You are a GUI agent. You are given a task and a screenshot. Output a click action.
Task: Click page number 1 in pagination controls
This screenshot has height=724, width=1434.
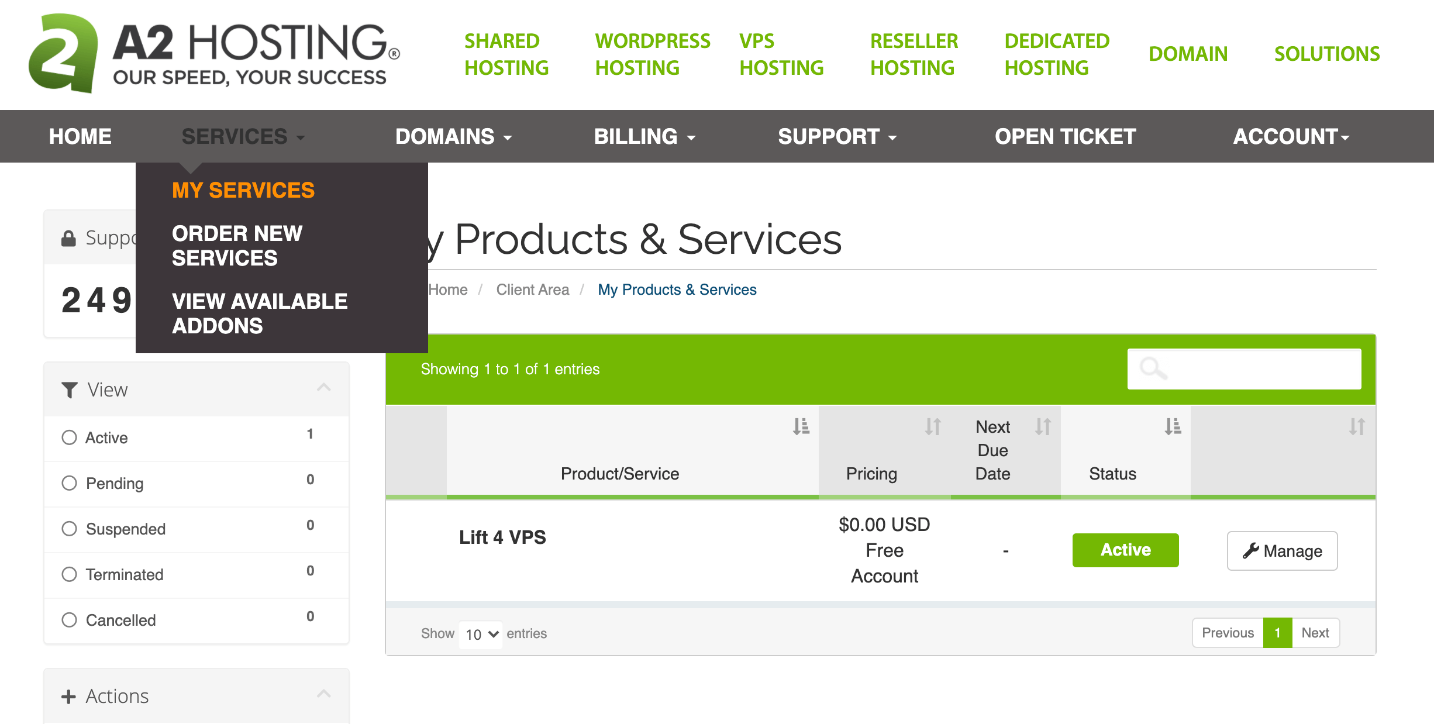pos(1275,633)
